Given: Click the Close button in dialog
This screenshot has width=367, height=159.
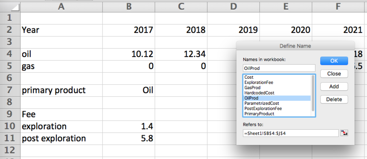Looking at the screenshot, I should click(334, 74).
